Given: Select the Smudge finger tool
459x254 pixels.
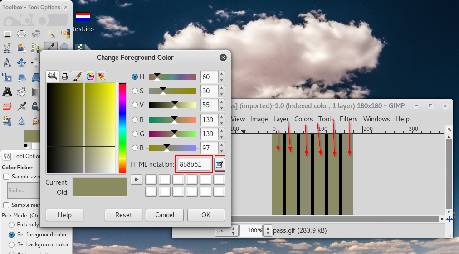Looking at the screenshot, I should point(35,121).
